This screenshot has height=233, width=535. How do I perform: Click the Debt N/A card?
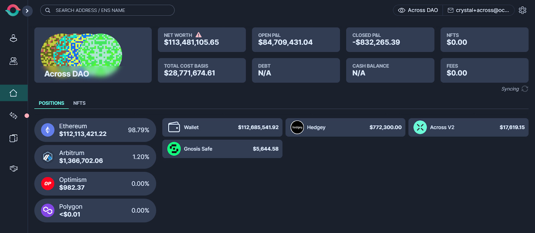[x=296, y=71]
